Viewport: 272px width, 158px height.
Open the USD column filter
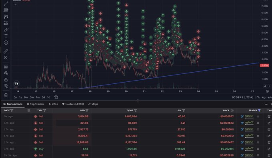pyautogui.click(x=87, y=111)
